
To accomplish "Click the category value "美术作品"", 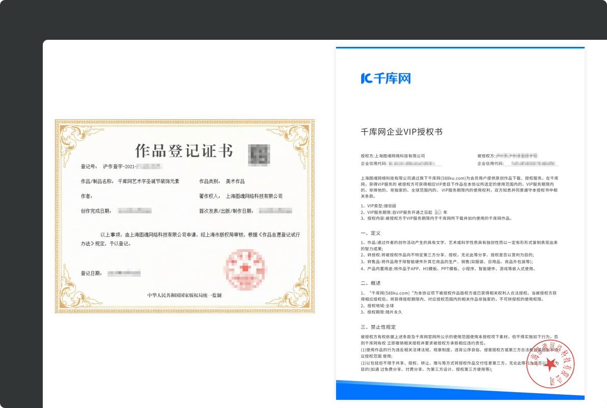I will click(235, 182).
